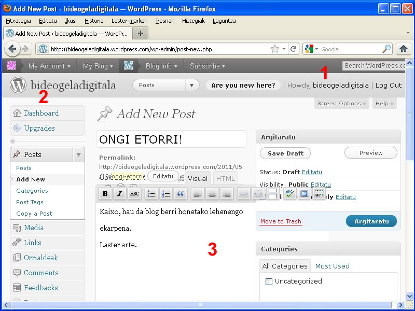The height and width of the screenshot is (311, 415).
Task: Open the Laster-markak menu
Action: tap(129, 21)
